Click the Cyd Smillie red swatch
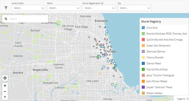This screenshot has width=189, height=101. click(x=143, y=40)
